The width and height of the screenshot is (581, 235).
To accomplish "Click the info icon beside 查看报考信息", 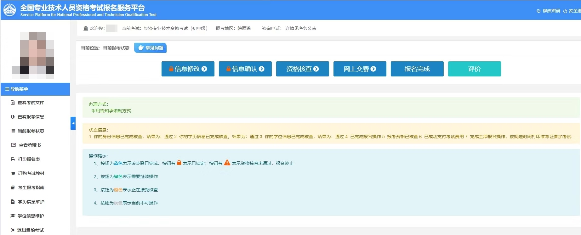I will [13, 117].
